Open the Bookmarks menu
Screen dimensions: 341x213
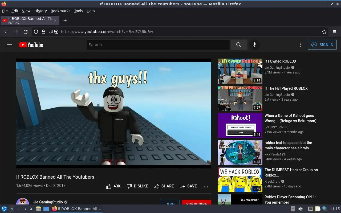coord(60,11)
